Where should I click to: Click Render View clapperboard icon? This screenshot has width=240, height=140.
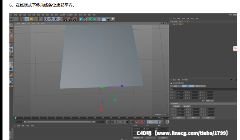click(66, 19)
